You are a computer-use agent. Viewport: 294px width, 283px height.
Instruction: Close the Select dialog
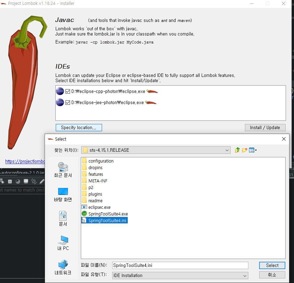[x=284, y=139]
